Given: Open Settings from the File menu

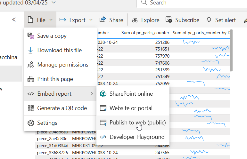Looking at the screenshot, I should [60, 123].
